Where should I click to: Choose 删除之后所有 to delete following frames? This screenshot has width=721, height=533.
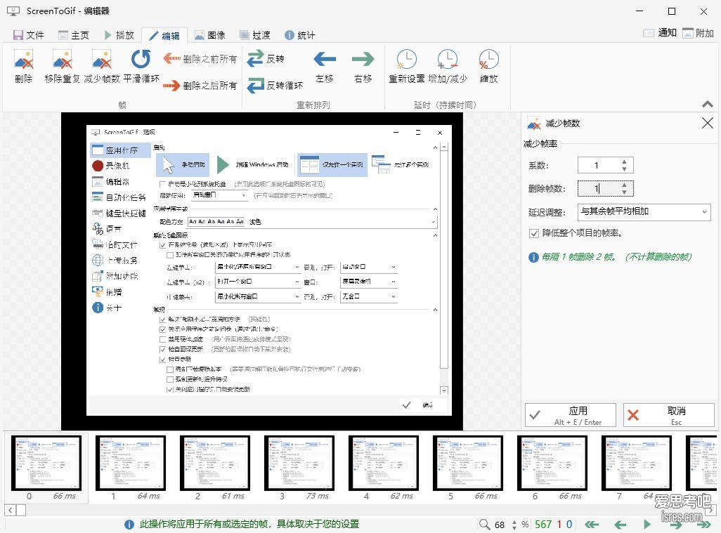coord(200,86)
